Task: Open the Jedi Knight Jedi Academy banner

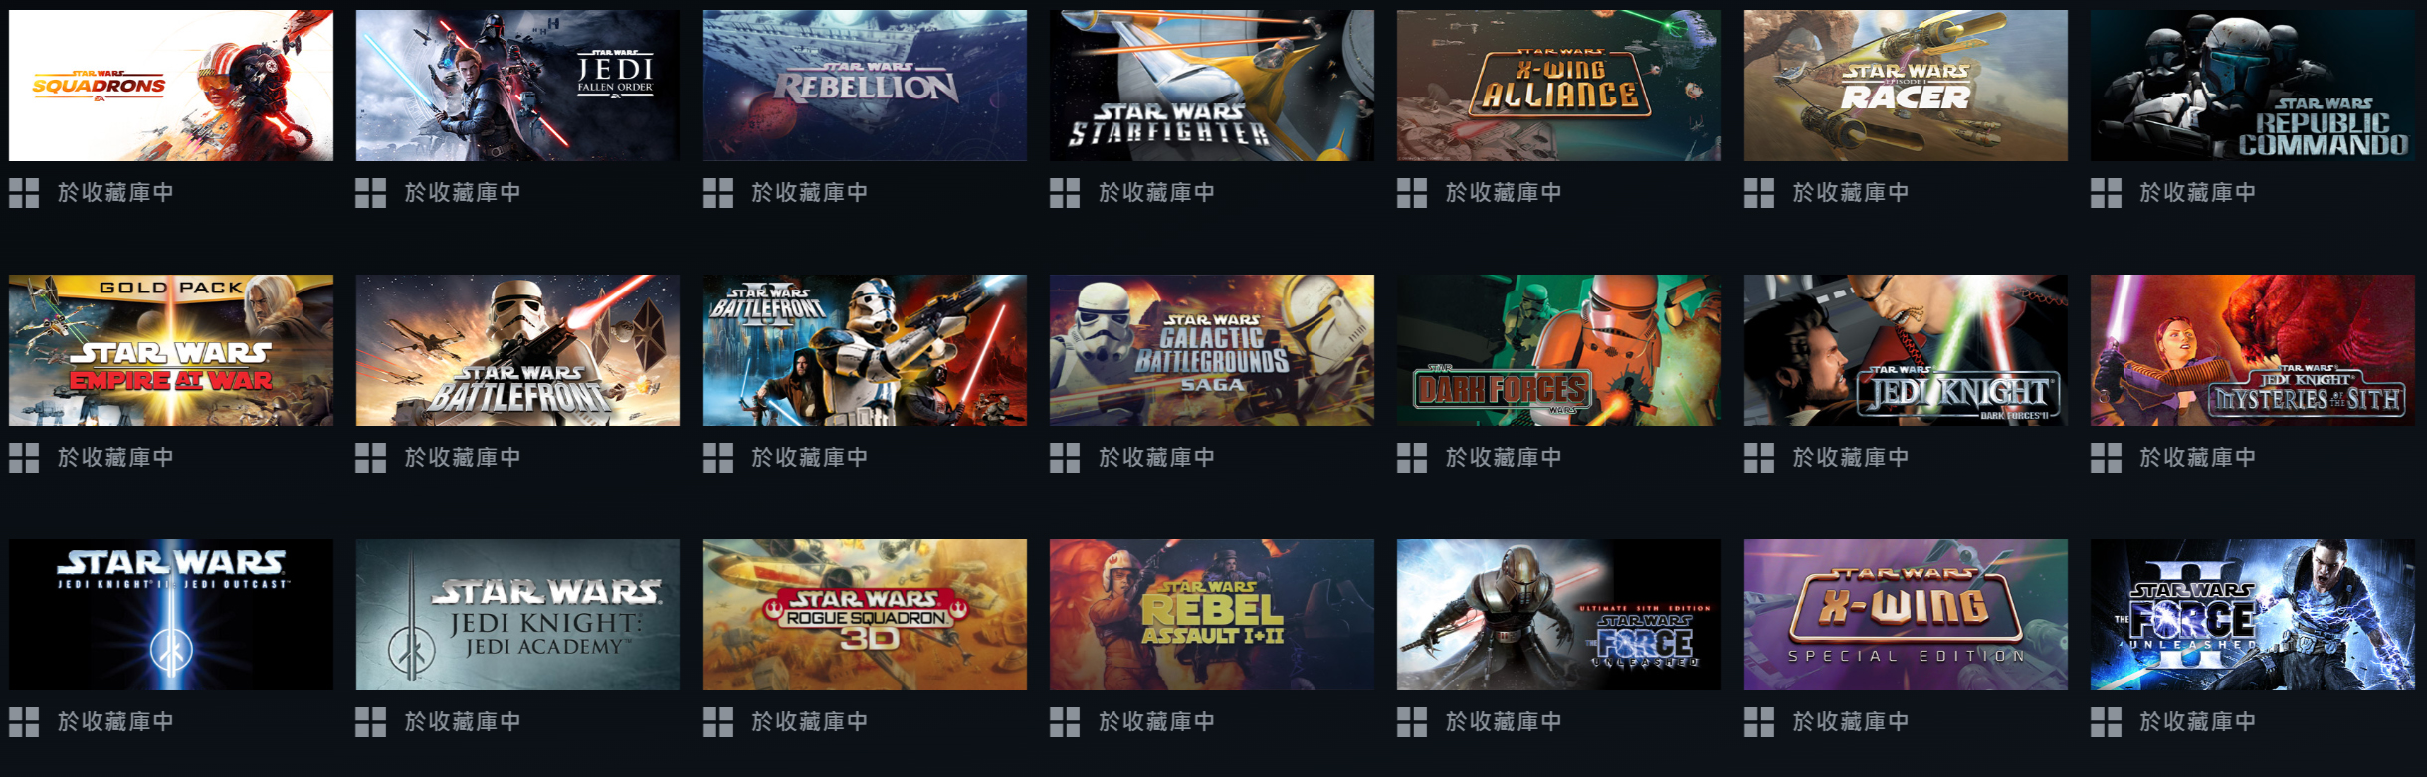Action: click(517, 615)
